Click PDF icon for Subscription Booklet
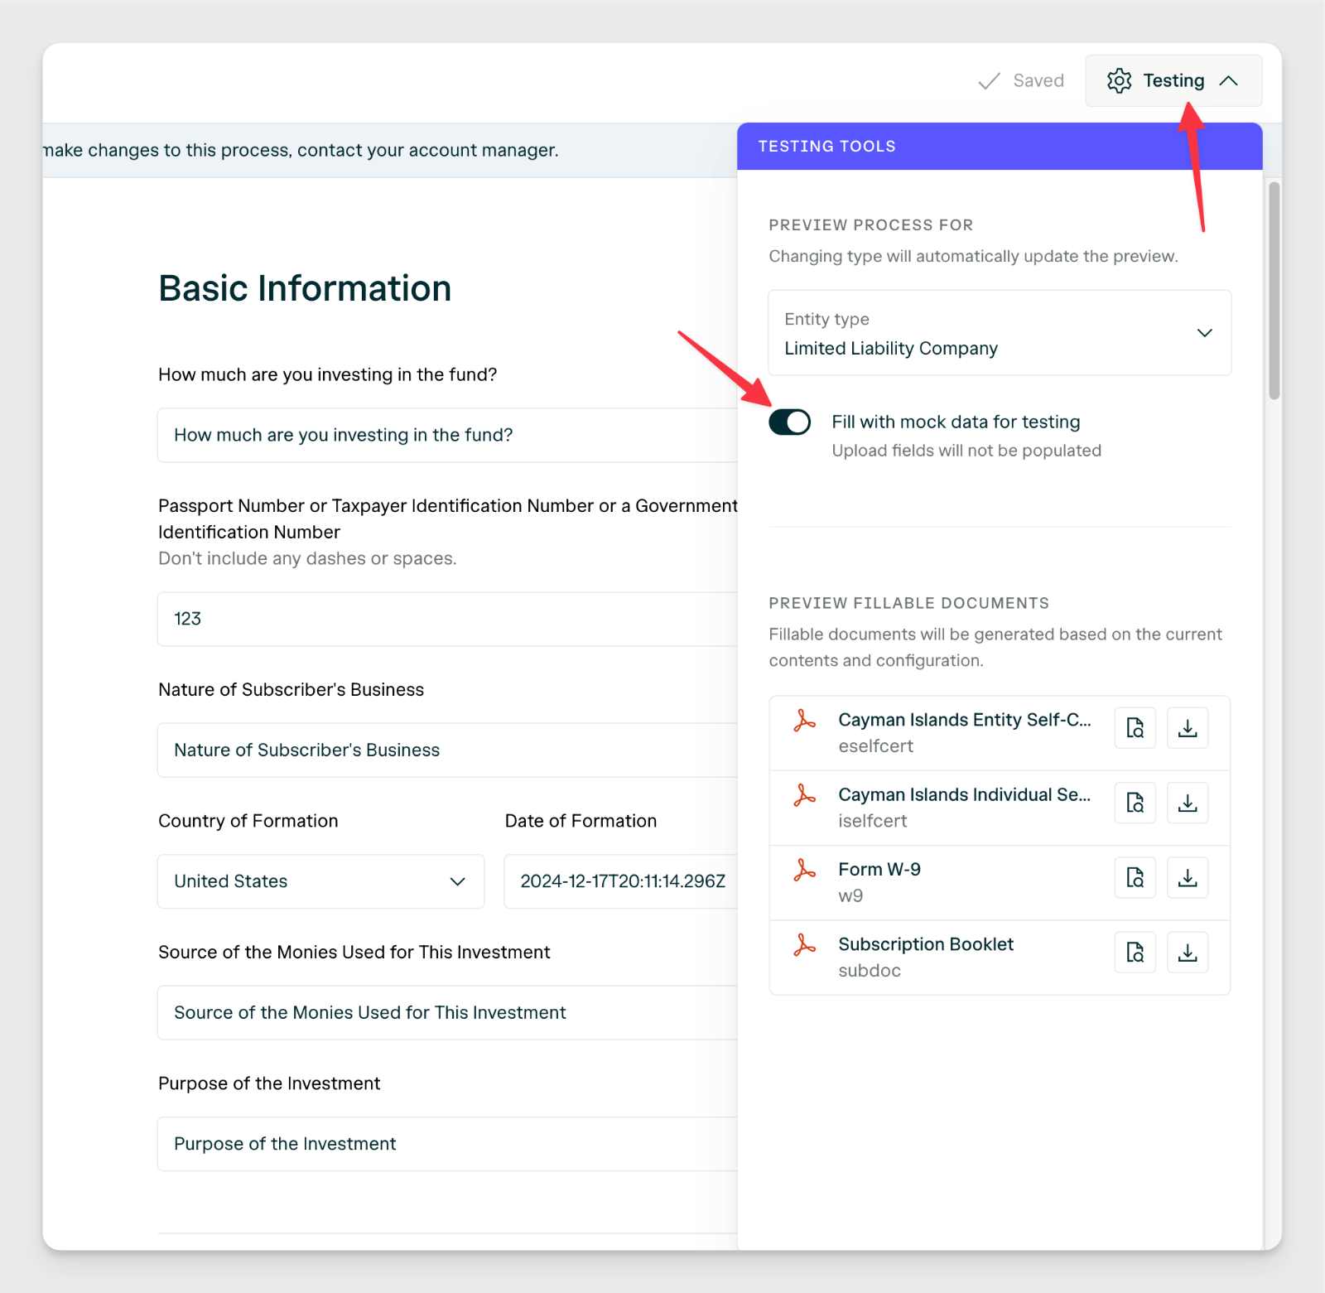The width and height of the screenshot is (1325, 1293). tap(804, 944)
